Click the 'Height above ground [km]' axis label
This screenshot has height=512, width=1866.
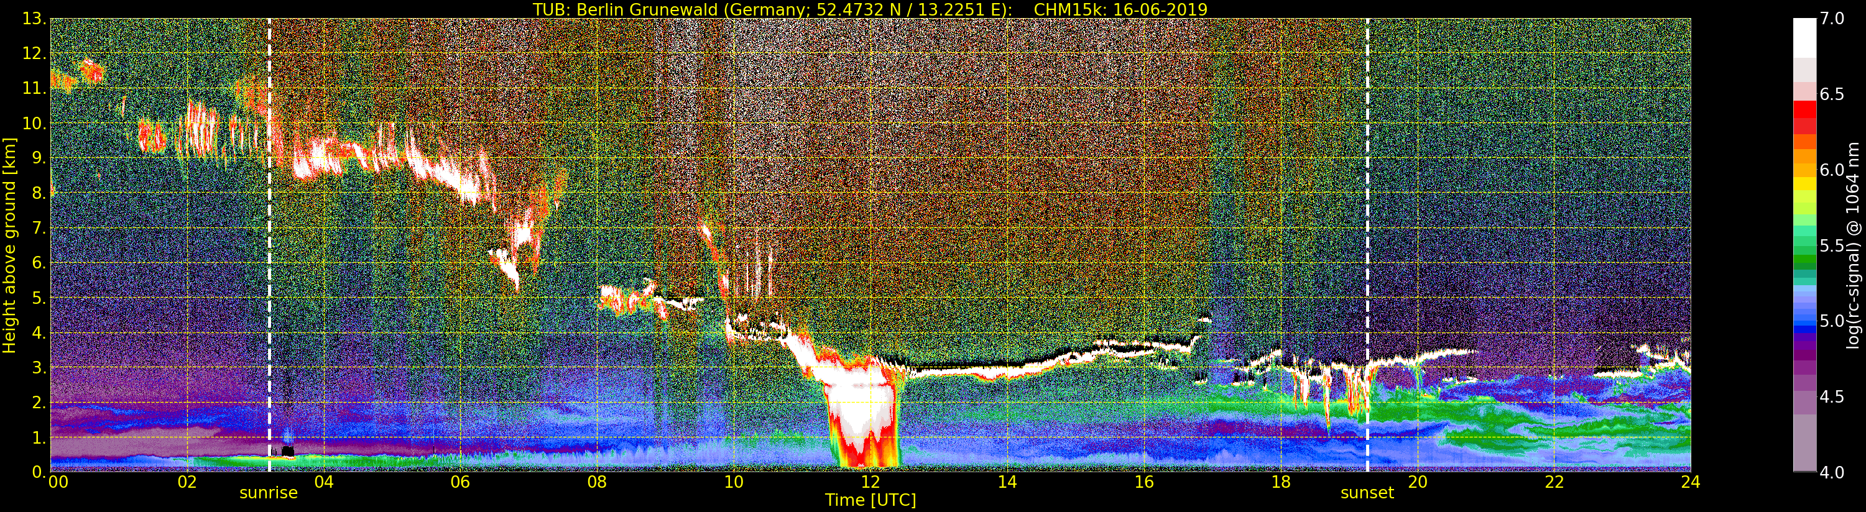pos(9,245)
